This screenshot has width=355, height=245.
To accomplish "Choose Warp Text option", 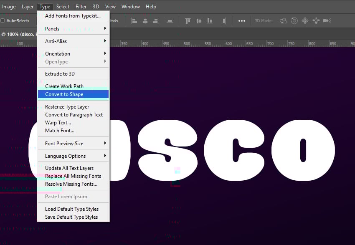I will (x=73, y=123).
